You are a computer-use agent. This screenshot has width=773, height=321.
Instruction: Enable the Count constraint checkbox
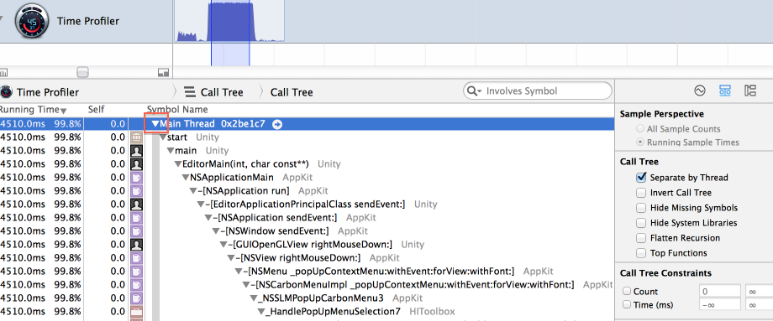click(x=627, y=291)
